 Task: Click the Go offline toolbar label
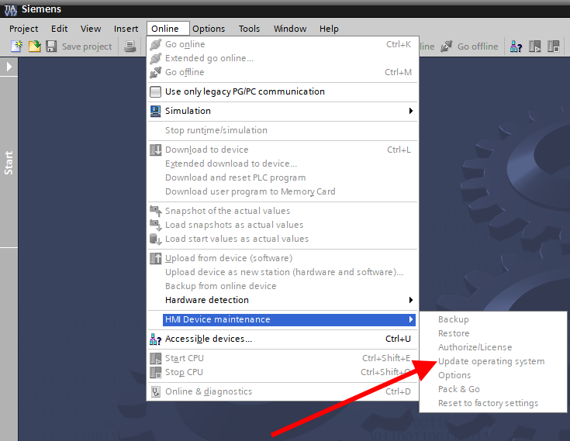tap(478, 47)
